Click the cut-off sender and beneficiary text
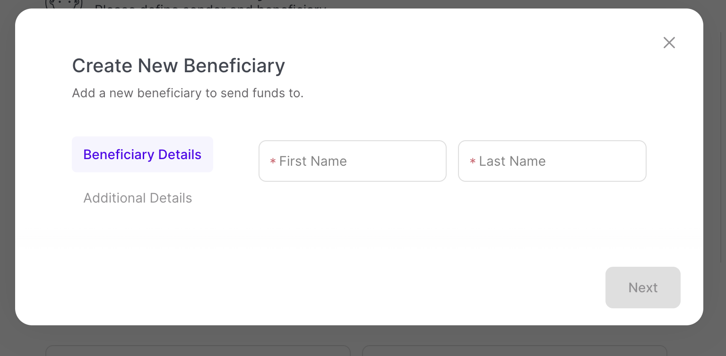726x356 pixels. pyautogui.click(x=210, y=6)
